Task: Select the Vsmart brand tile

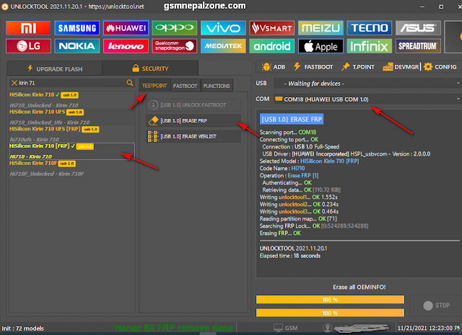Action: (x=272, y=28)
